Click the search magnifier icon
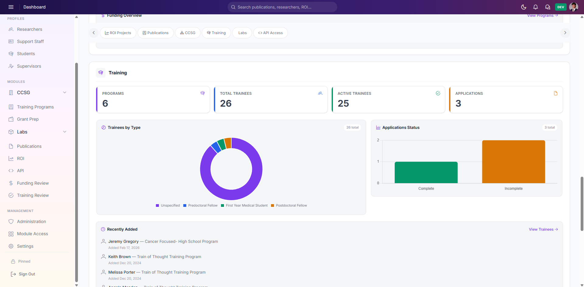The width and height of the screenshot is (584, 287). tap(233, 7)
